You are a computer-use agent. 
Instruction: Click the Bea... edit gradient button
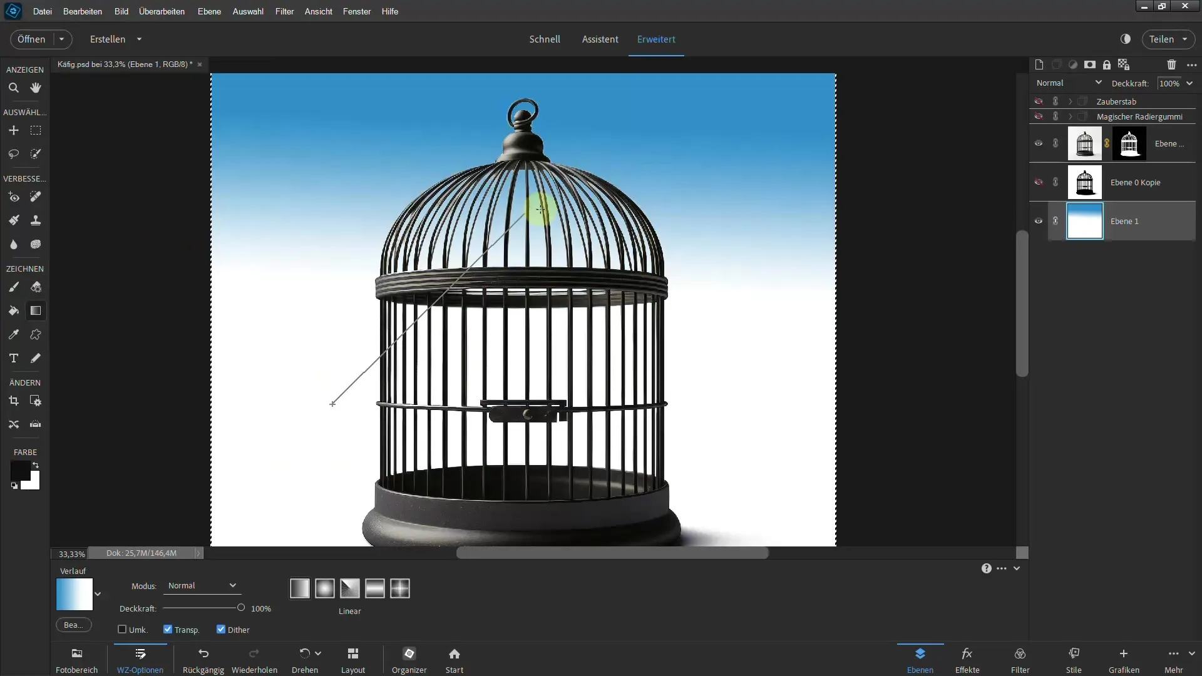(73, 625)
